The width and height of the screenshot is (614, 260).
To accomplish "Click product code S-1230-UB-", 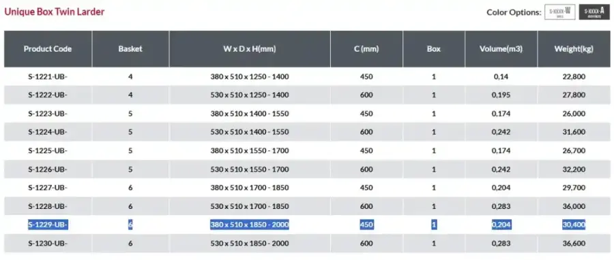I will pos(48,243).
